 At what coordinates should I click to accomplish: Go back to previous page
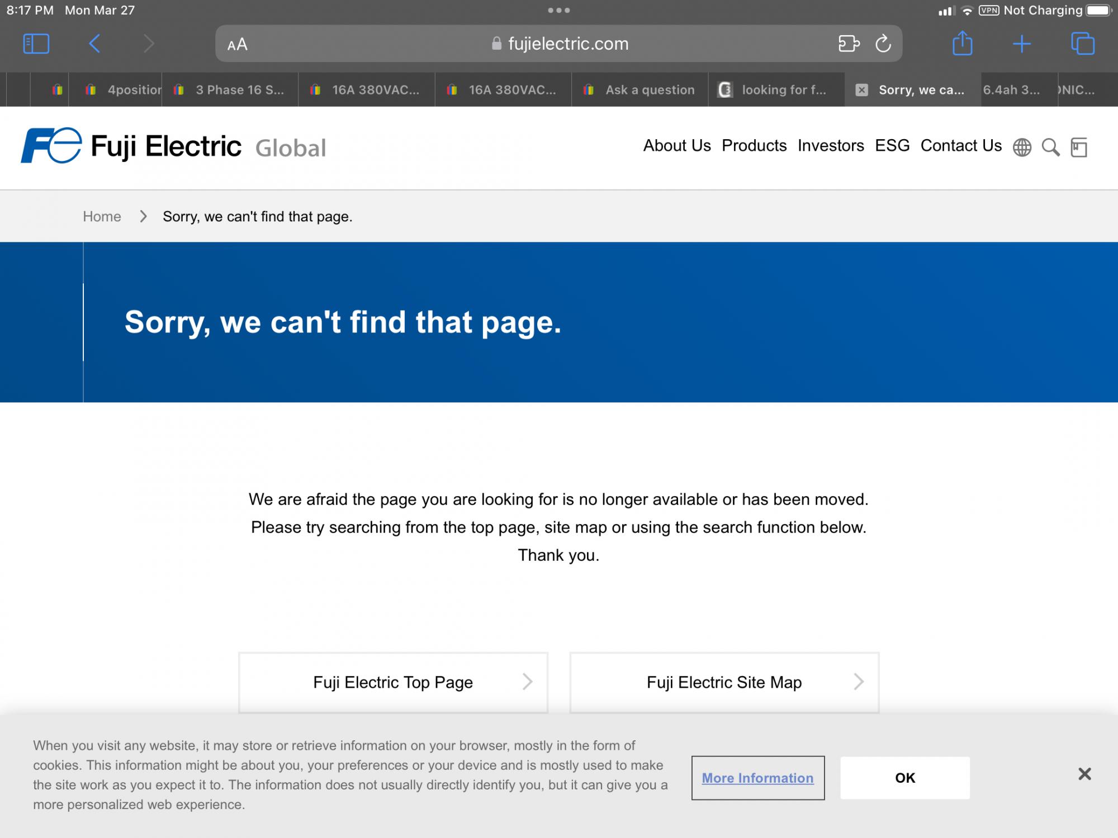click(94, 44)
